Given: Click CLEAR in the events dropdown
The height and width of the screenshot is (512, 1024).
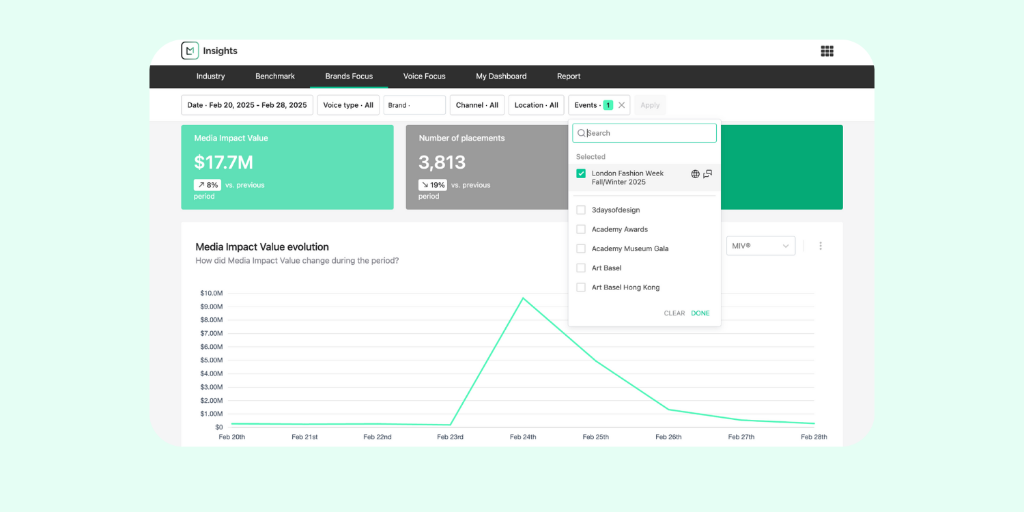Looking at the screenshot, I should pos(674,313).
